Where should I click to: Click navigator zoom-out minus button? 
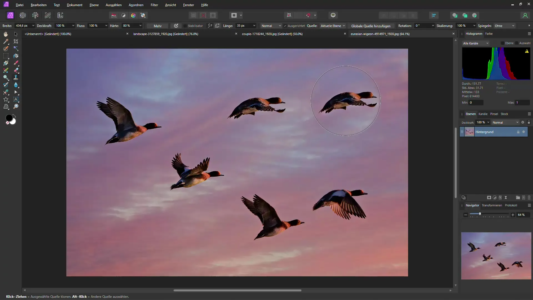(x=466, y=215)
